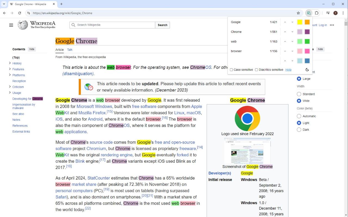The height and width of the screenshot is (217, 348).
Task: Open the highlighter extension icon in toolbar
Action: (x=309, y=13)
